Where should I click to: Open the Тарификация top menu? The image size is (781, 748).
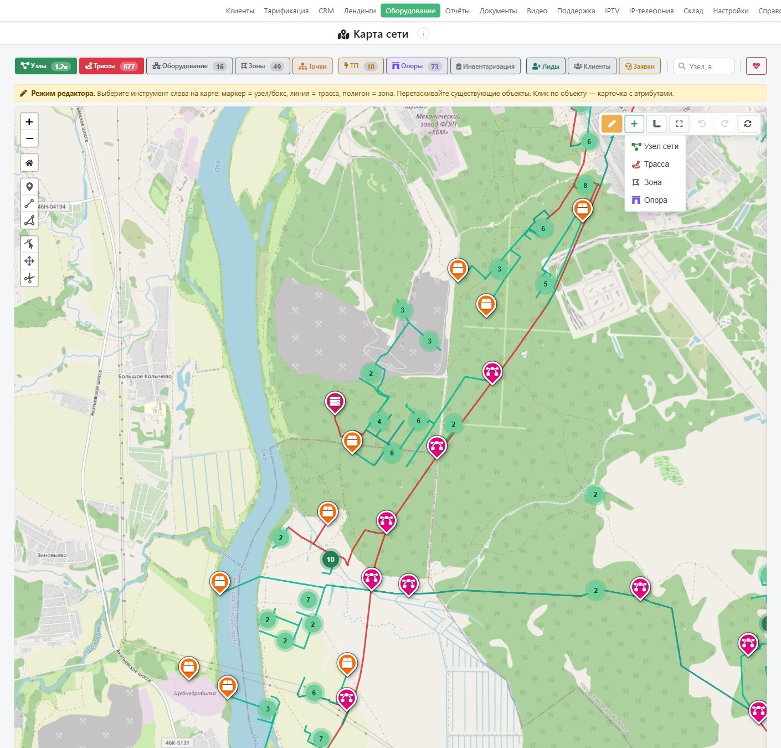(x=286, y=11)
